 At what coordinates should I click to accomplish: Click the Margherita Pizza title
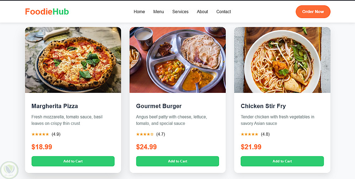pyautogui.click(x=55, y=106)
